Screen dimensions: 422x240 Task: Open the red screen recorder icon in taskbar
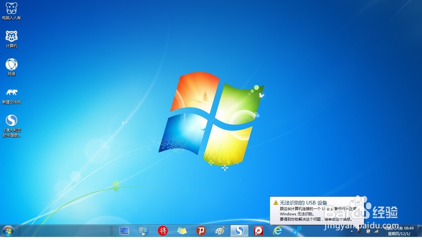pyautogui.click(x=258, y=231)
